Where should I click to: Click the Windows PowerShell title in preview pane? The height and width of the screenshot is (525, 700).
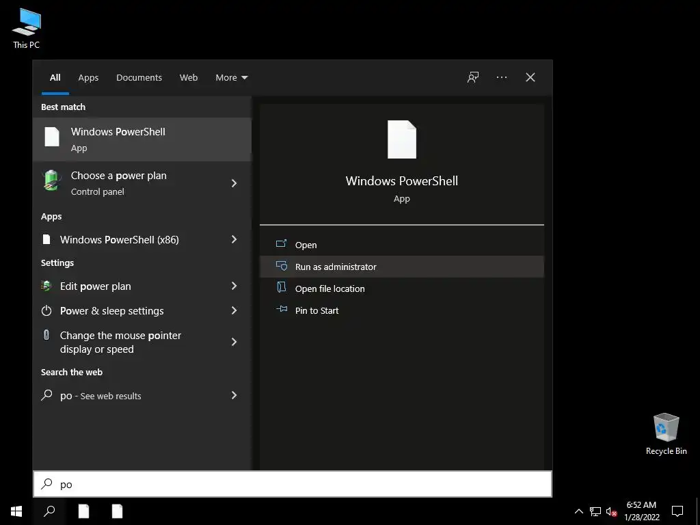point(402,180)
